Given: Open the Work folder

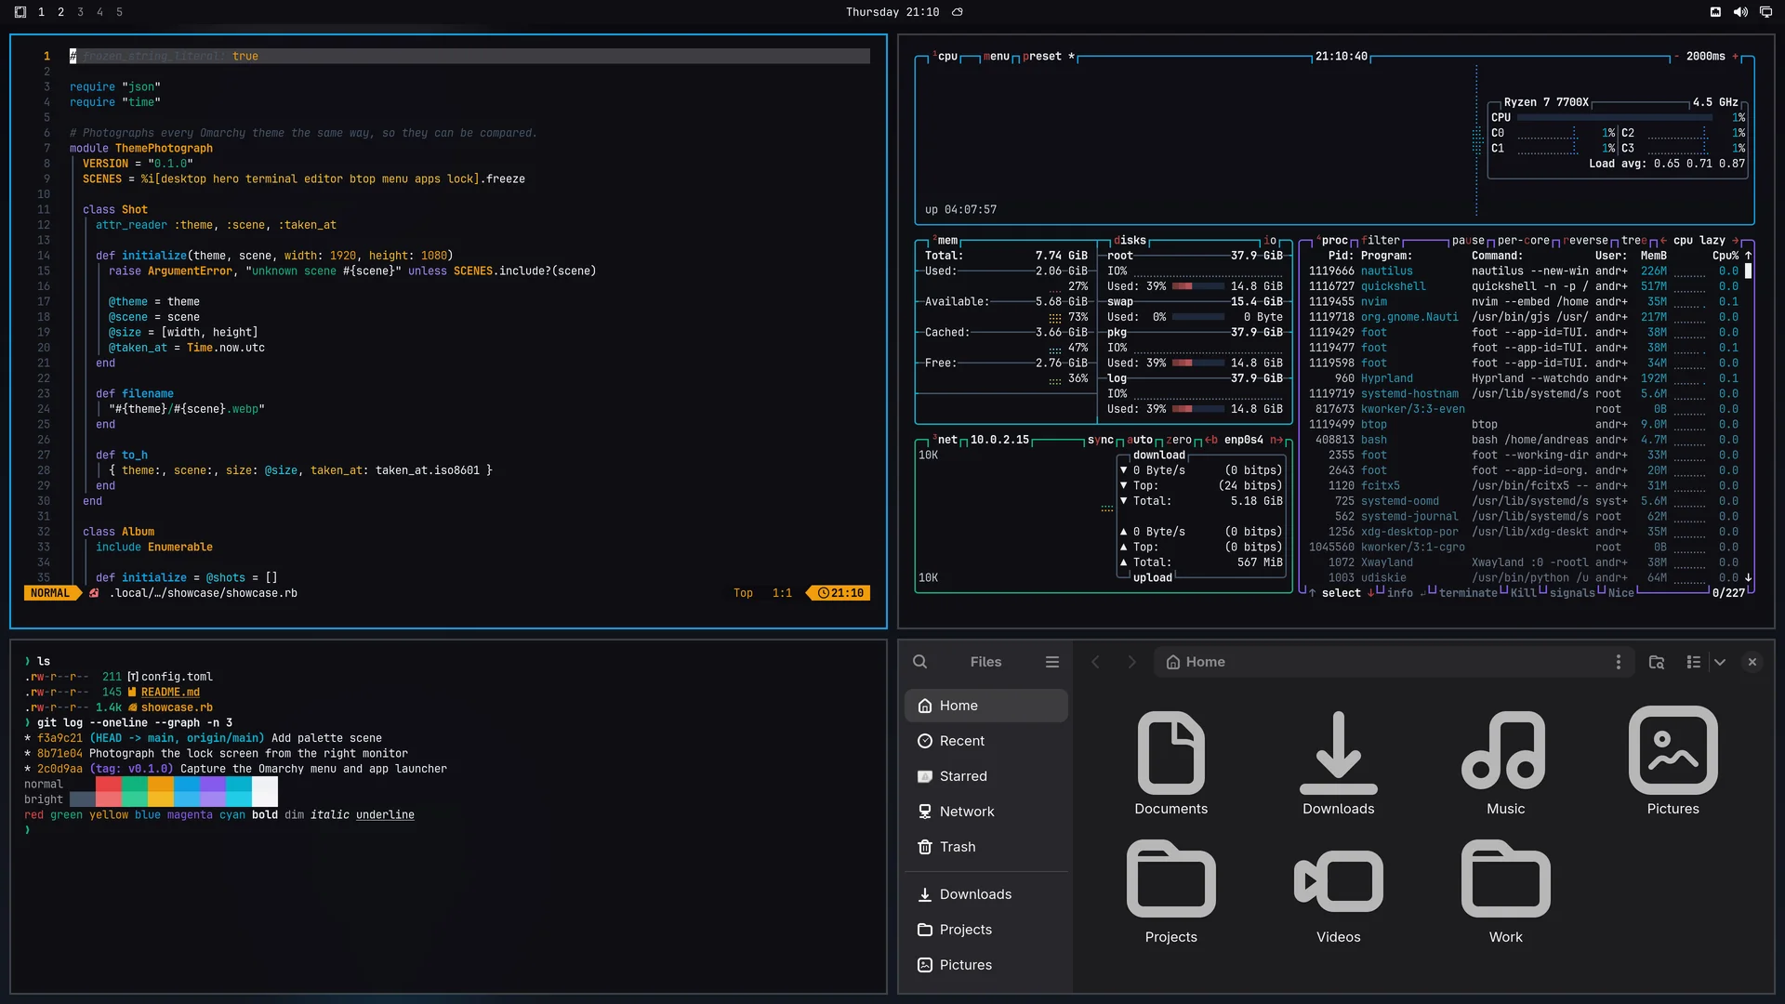Looking at the screenshot, I should (x=1505, y=891).
